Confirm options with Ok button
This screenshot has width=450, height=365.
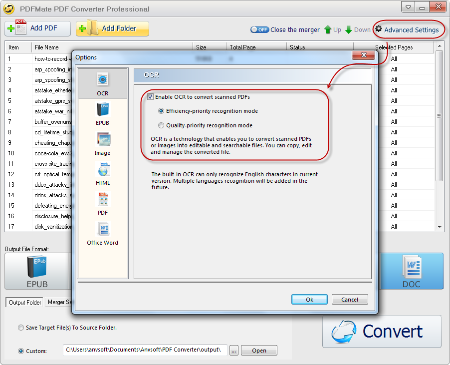(x=309, y=299)
